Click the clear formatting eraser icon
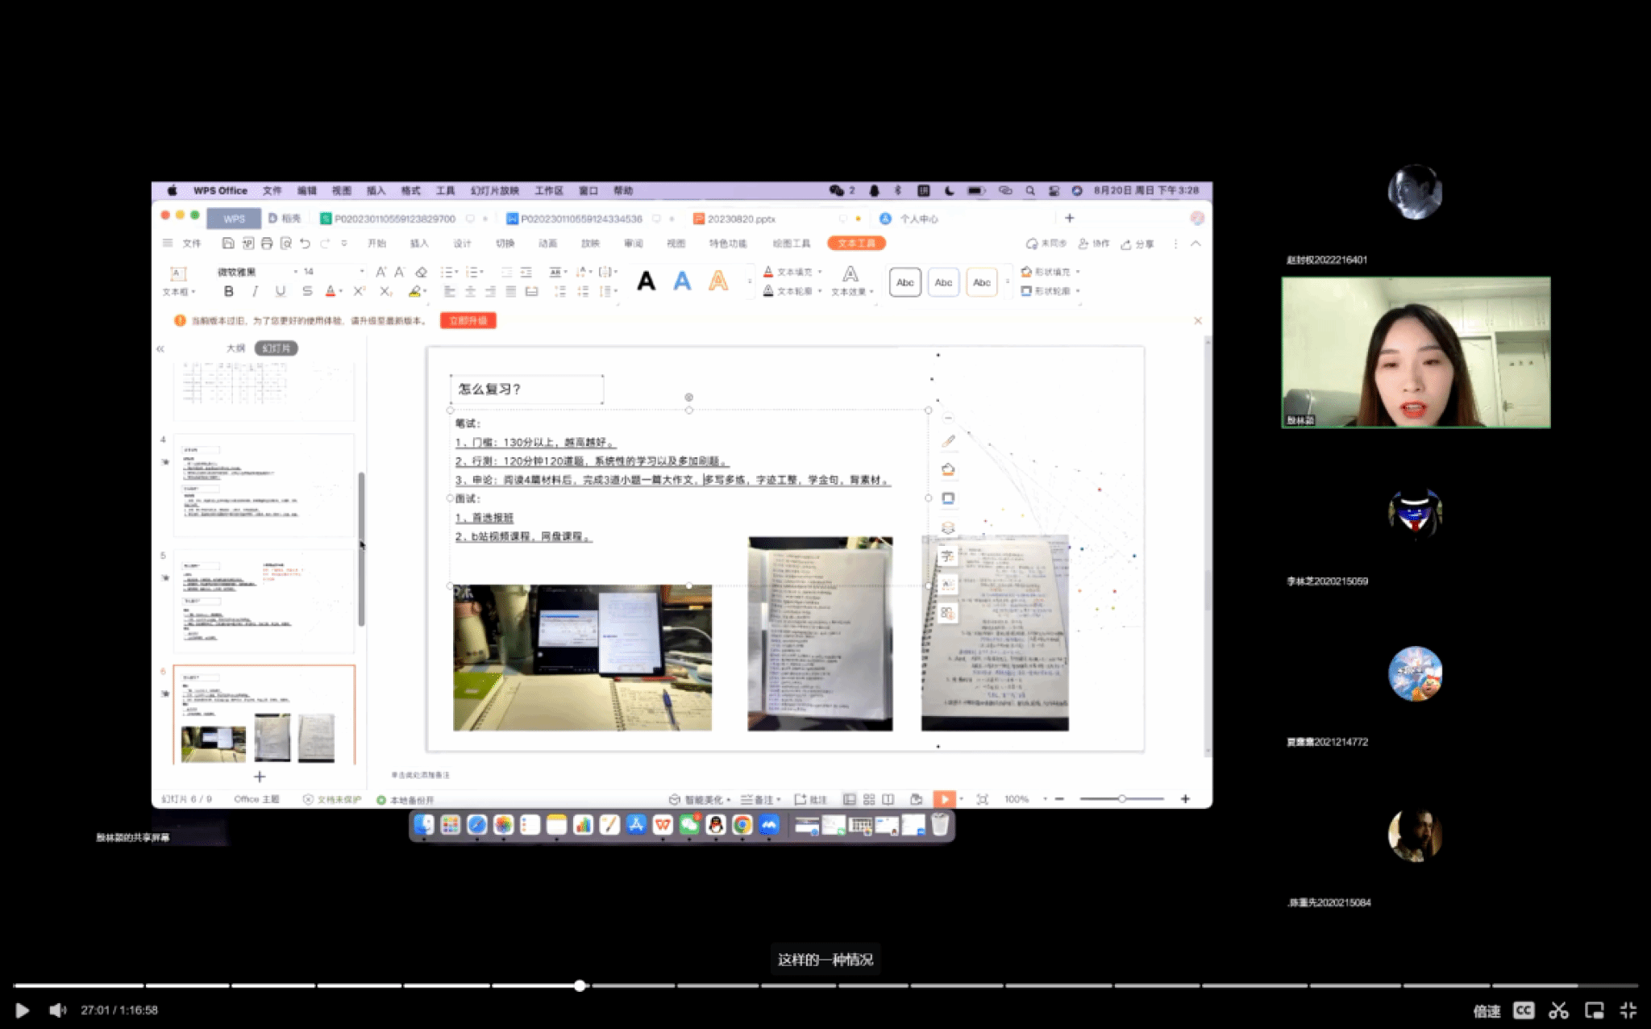 coord(421,272)
